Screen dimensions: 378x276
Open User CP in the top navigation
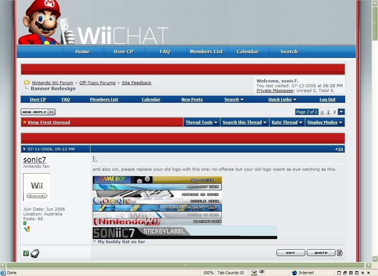pyautogui.click(x=123, y=51)
